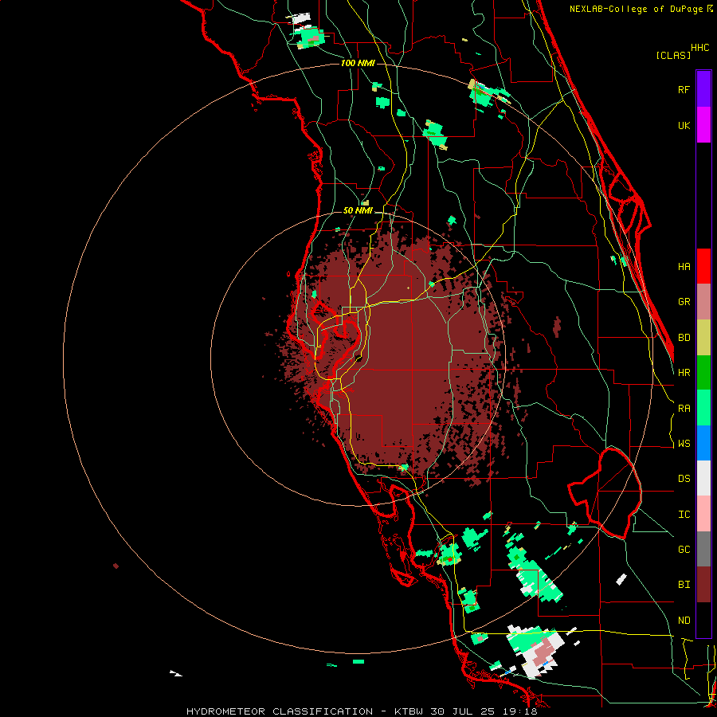Click the UK magenta legend swatch
Image resolution: width=717 pixels, height=717 pixels.
point(703,125)
